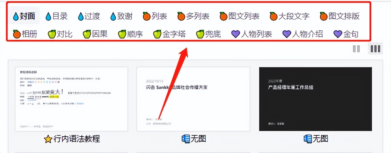Click the orange icon beside 多列表
The width and height of the screenshot is (391, 153).
[181, 16]
